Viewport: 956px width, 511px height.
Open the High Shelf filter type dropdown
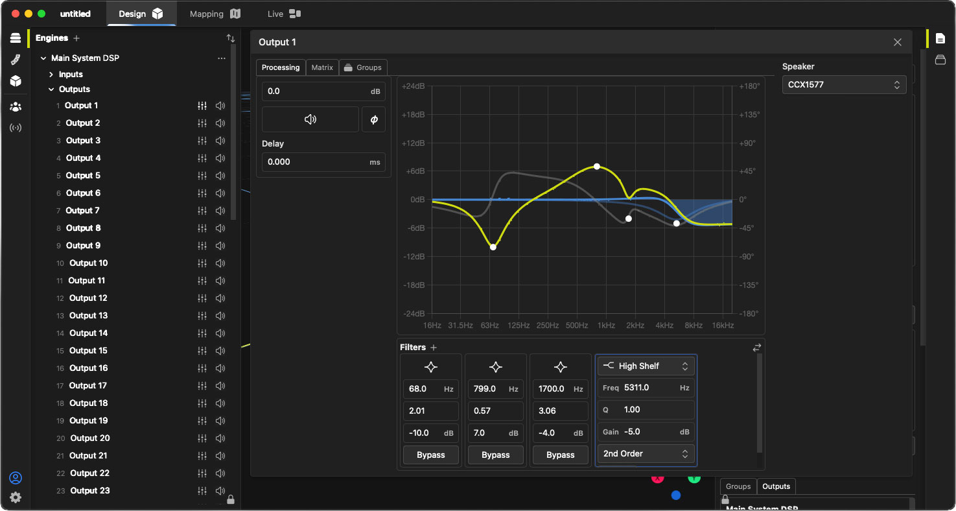point(646,366)
